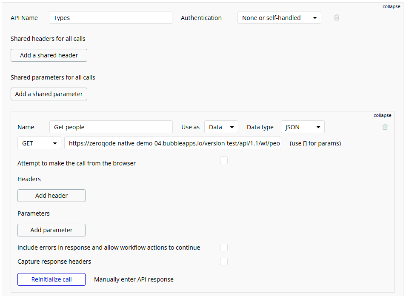Click the Add header button
The image size is (406, 296).
coord(51,196)
